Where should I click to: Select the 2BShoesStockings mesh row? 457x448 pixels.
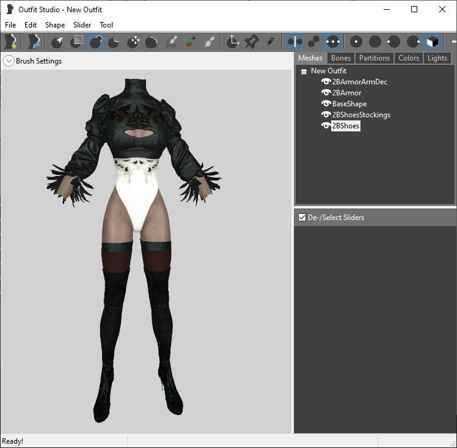(361, 115)
